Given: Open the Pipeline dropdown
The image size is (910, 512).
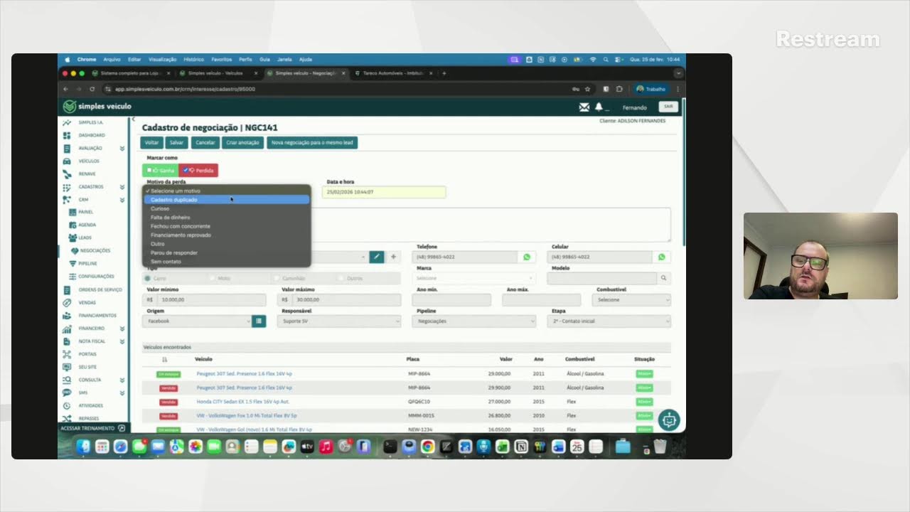Looking at the screenshot, I should click(473, 321).
